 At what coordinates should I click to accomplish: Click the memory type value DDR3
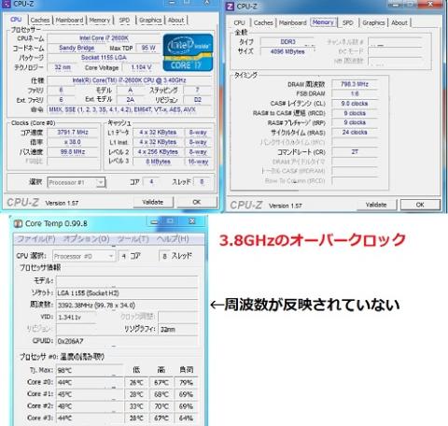(287, 42)
